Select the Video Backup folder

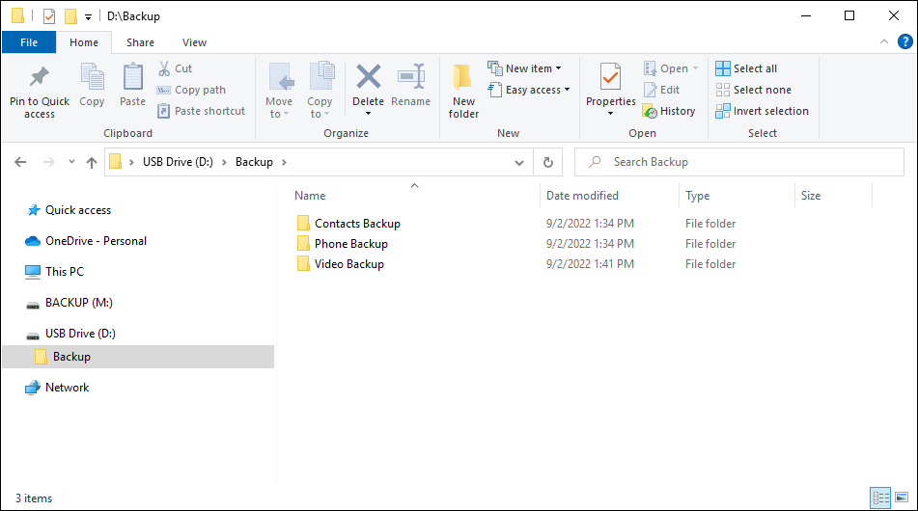pos(348,264)
